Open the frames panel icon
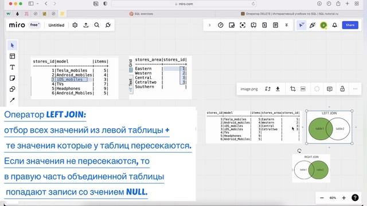 pos(232,25)
